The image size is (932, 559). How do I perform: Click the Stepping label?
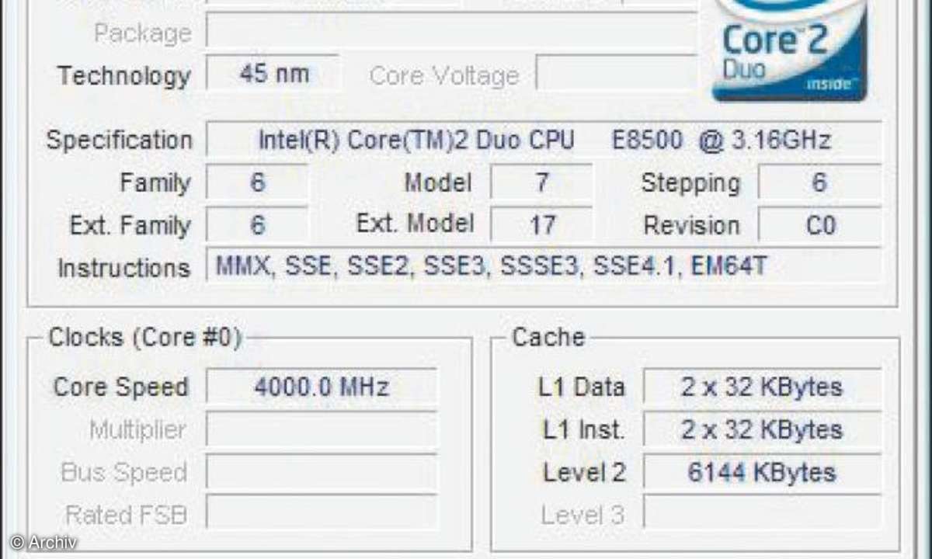point(690,184)
